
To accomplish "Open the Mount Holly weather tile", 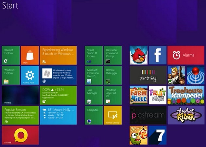I will pos(58,115).
